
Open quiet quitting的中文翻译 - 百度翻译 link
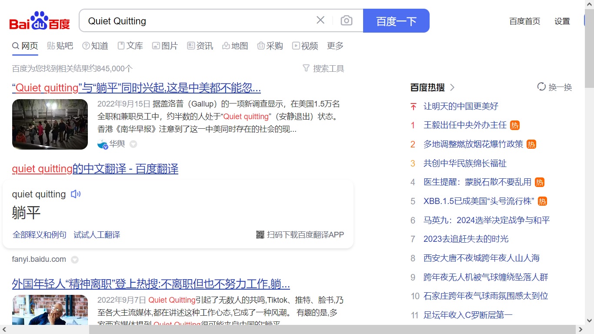tap(95, 169)
